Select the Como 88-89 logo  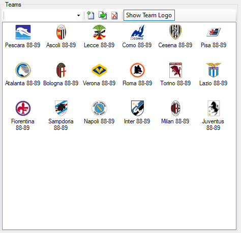137,32
